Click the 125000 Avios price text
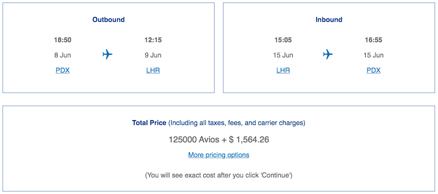The height and width of the screenshot is (194, 438). click(x=194, y=139)
